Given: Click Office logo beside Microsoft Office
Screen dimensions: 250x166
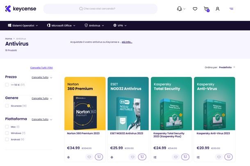Looking at the screenshot, I should coord(49,25).
